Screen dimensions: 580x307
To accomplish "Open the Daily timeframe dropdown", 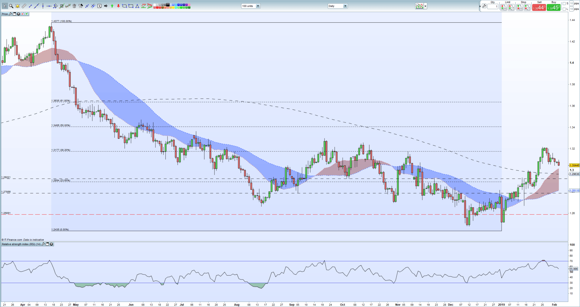I will point(338,6).
